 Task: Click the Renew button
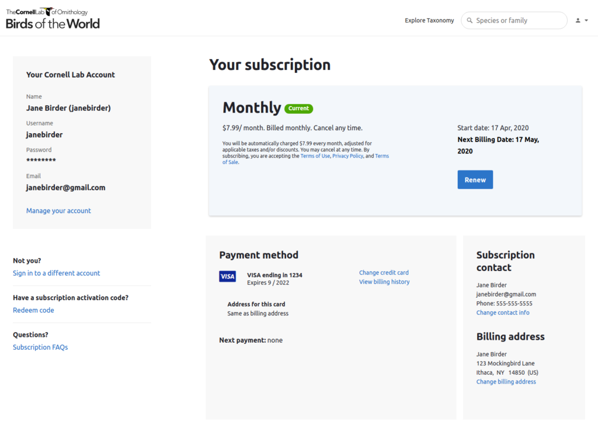tap(475, 180)
